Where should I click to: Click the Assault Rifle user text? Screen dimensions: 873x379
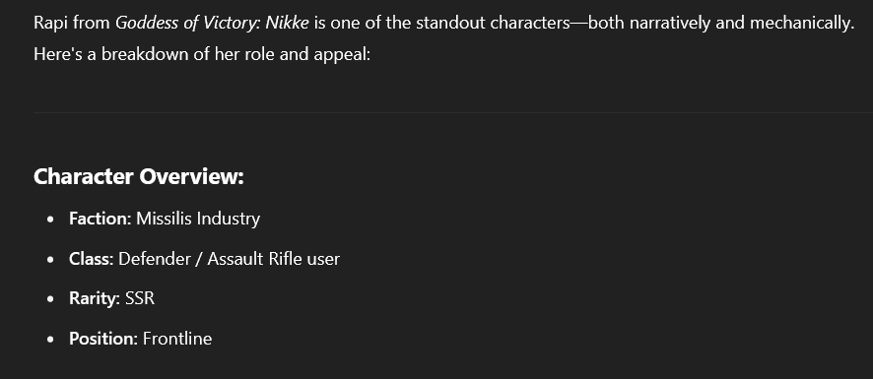coord(273,259)
